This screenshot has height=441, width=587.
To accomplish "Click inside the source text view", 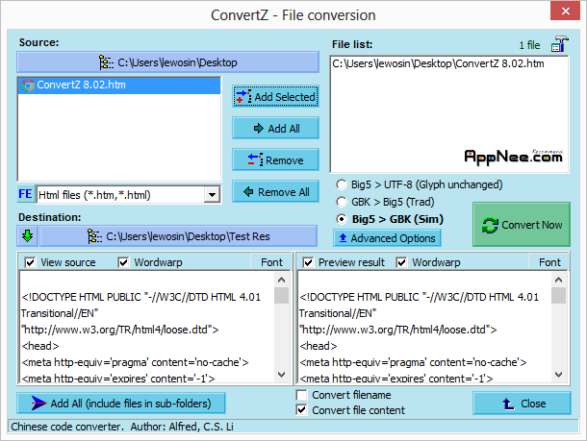I will click(x=146, y=327).
